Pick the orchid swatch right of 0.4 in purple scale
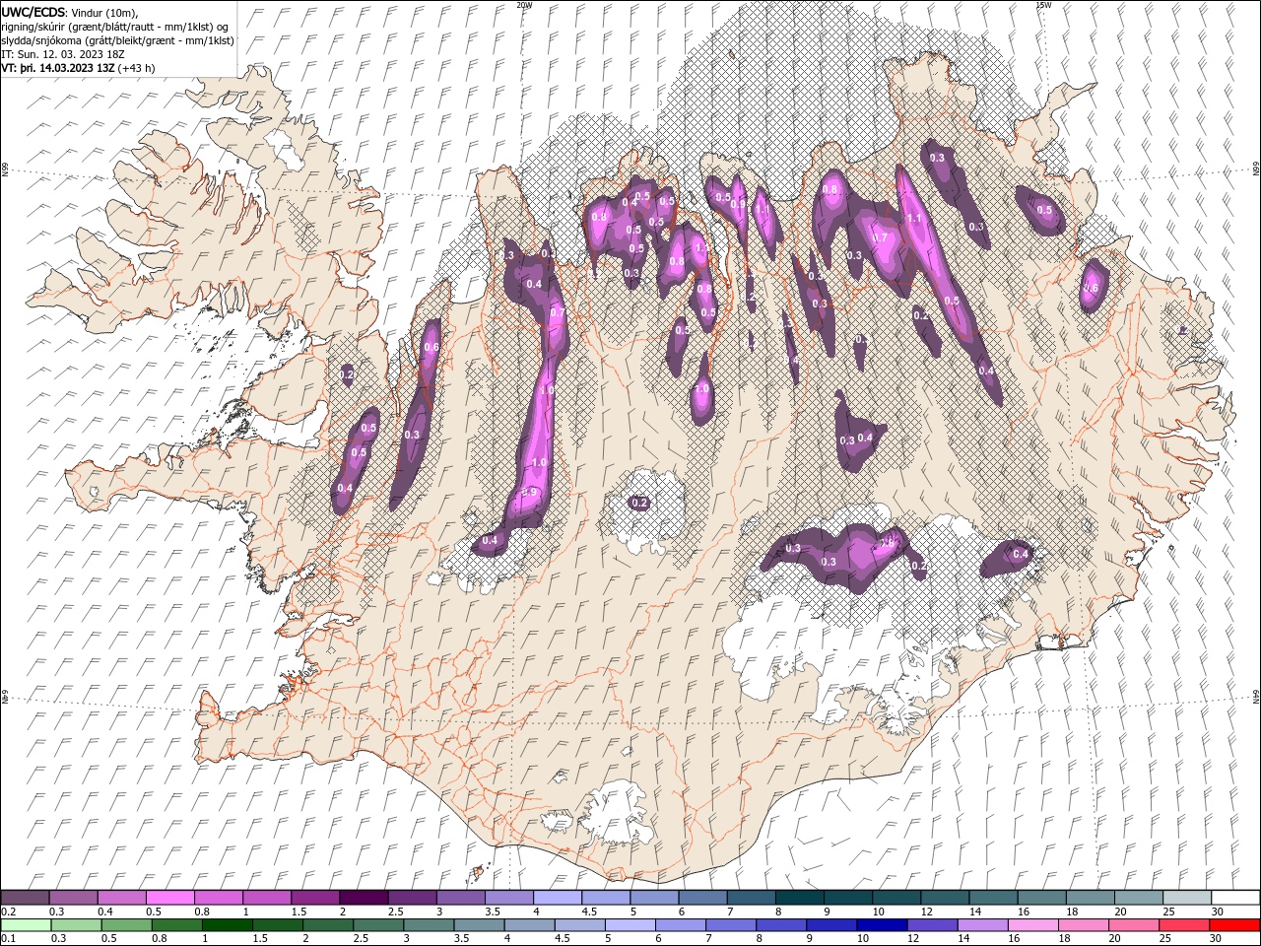 pyautogui.click(x=121, y=898)
